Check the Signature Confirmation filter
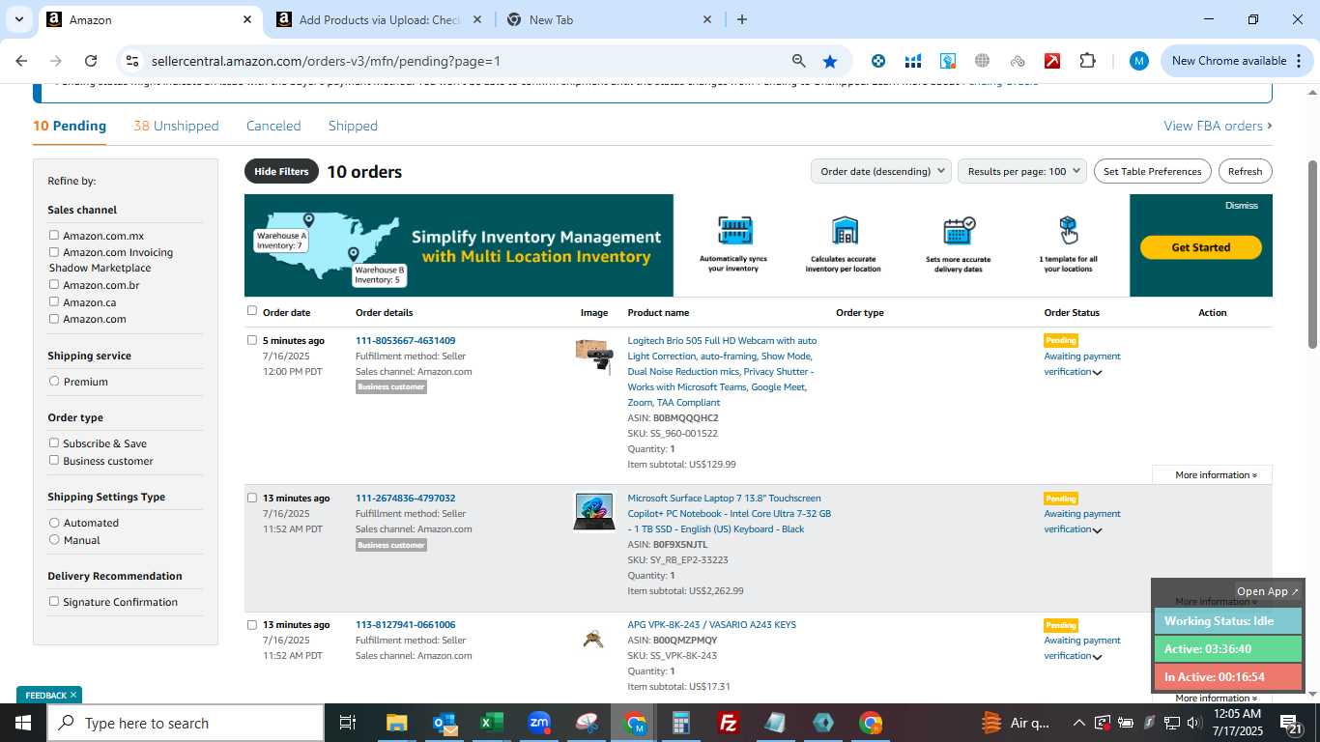This screenshot has height=742, width=1320. (x=54, y=601)
